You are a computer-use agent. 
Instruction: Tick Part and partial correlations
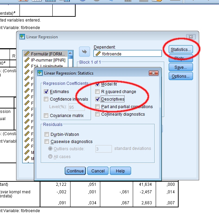tap(98, 107)
